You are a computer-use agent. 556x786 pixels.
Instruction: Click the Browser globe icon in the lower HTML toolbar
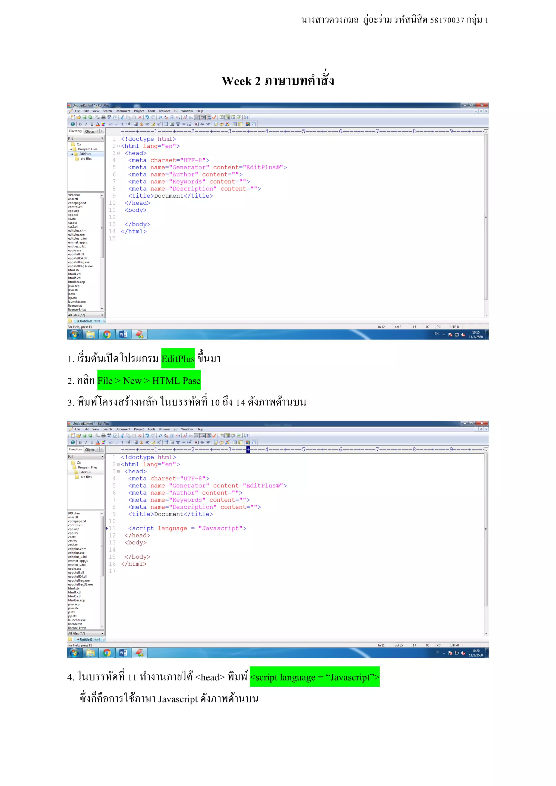coord(72,443)
